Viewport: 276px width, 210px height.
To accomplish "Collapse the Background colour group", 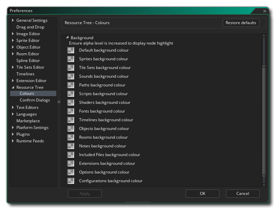I will (67, 38).
